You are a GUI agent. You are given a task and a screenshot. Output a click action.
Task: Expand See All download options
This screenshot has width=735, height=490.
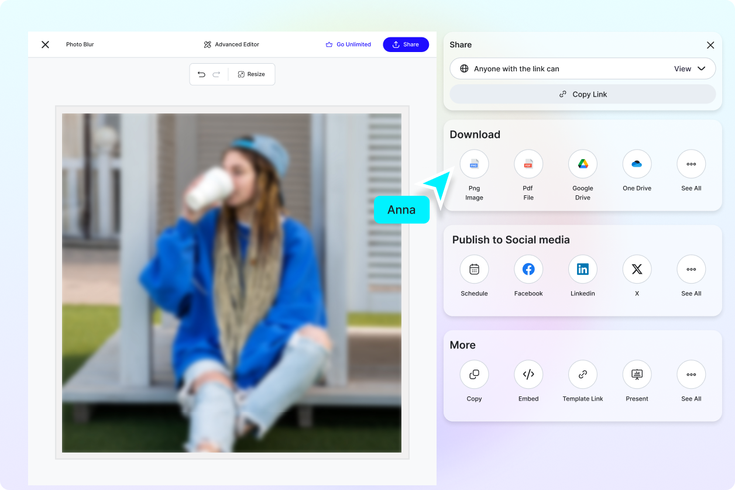click(x=691, y=164)
